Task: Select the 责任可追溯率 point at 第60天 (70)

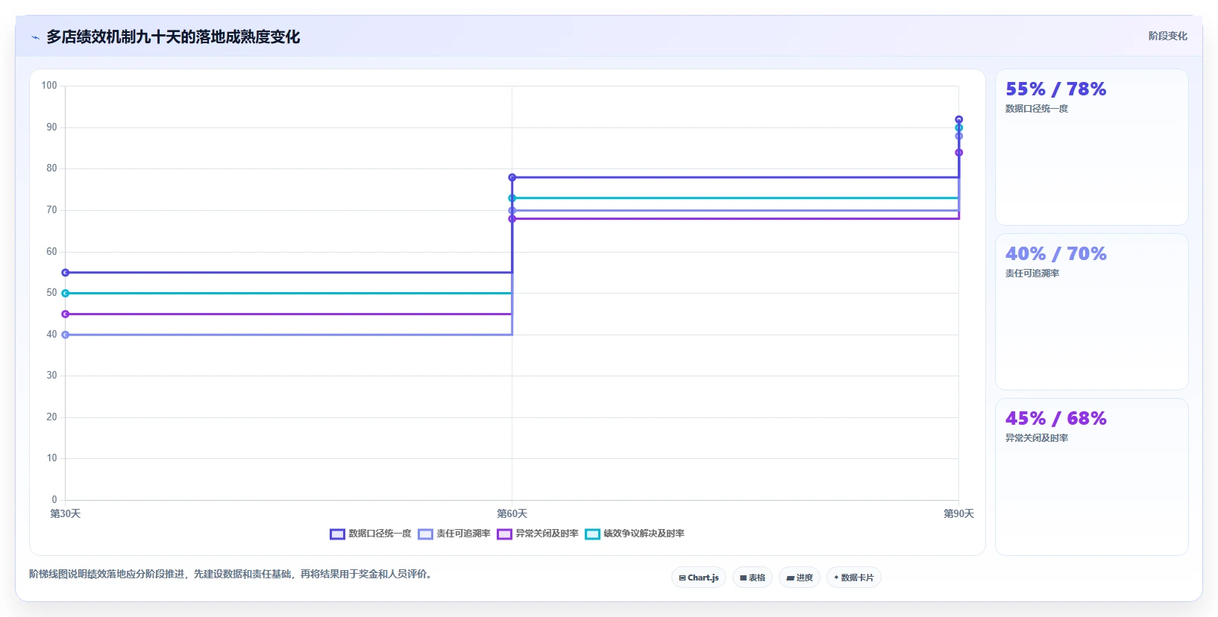Action: 512,211
